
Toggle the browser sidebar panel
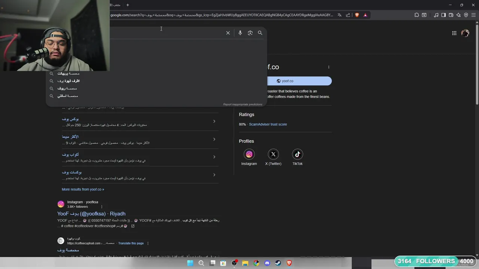click(x=443, y=15)
